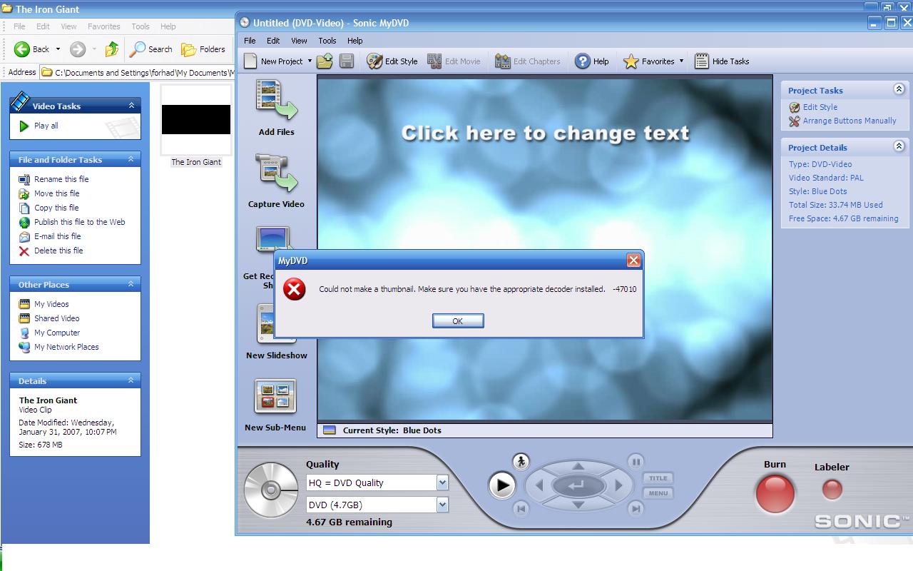Viewport: 913px width, 571px height.
Task: Click the remote's pause button
Action: click(x=636, y=462)
